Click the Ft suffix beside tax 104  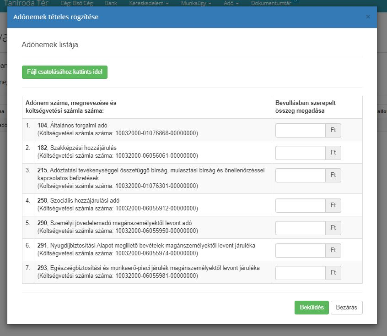(333, 130)
